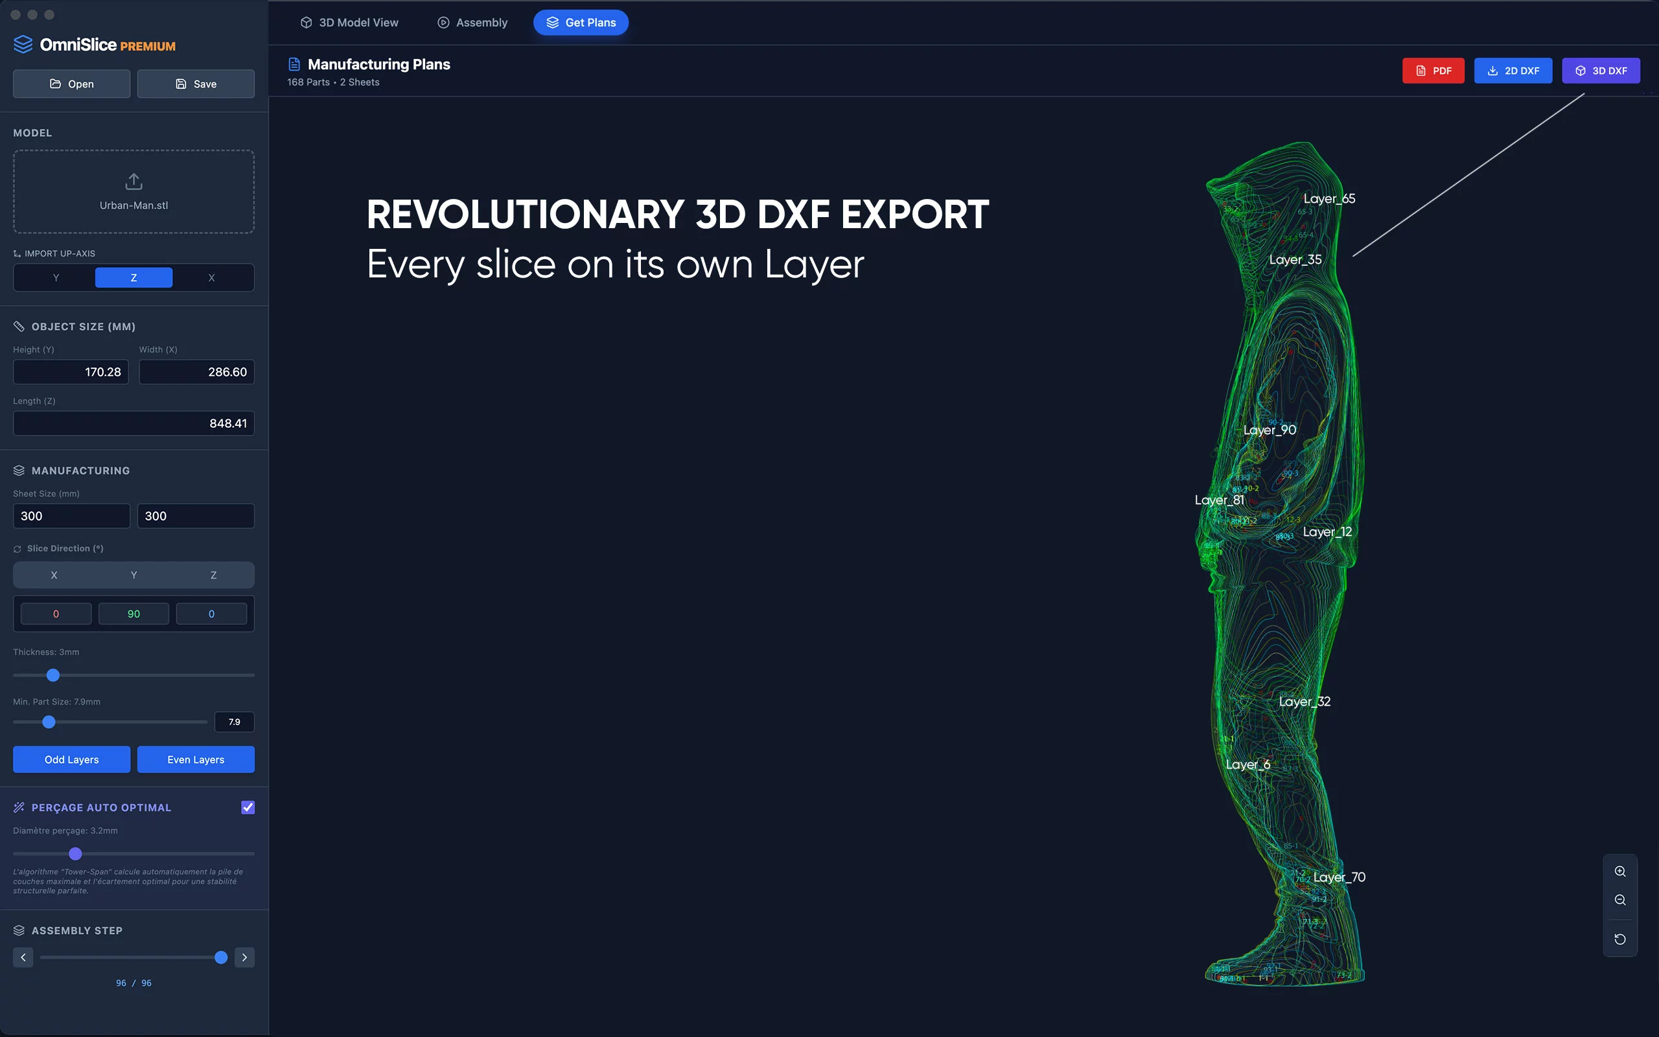This screenshot has height=1037, width=1659.
Task: Download the 2D DXF file
Action: pyautogui.click(x=1513, y=71)
